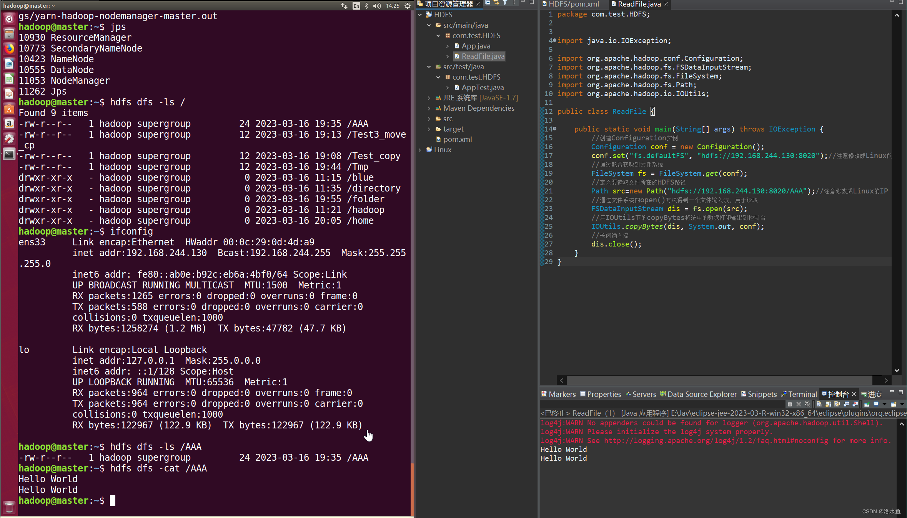The width and height of the screenshot is (907, 518).
Task: Toggle show console on standard output change
Action: pyautogui.click(x=846, y=404)
